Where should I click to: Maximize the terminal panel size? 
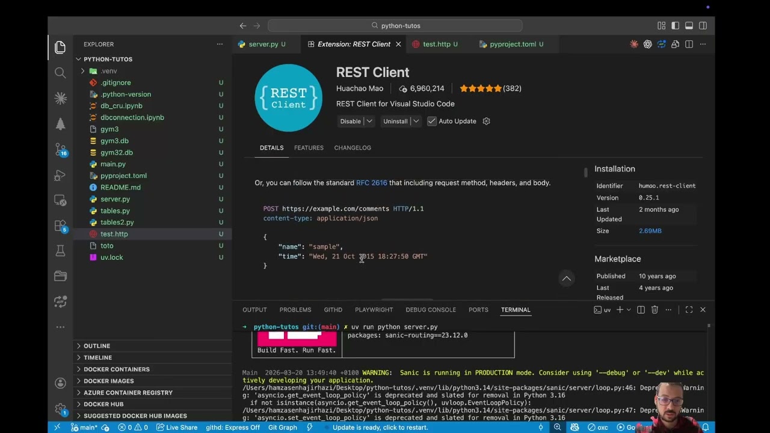pyautogui.click(x=689, y=310)
